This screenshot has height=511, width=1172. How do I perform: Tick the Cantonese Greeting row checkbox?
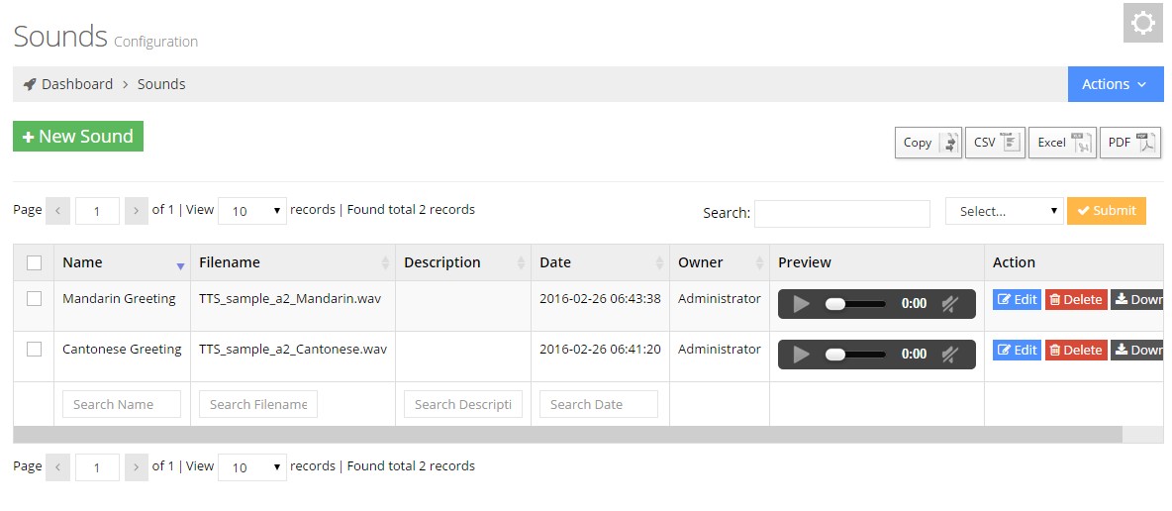click(34, 350)
